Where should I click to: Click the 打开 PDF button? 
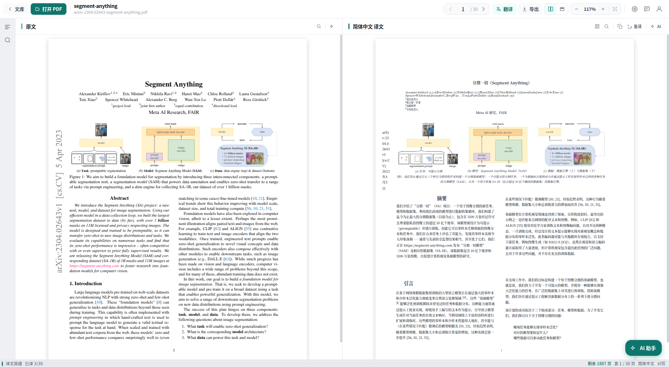48,9
